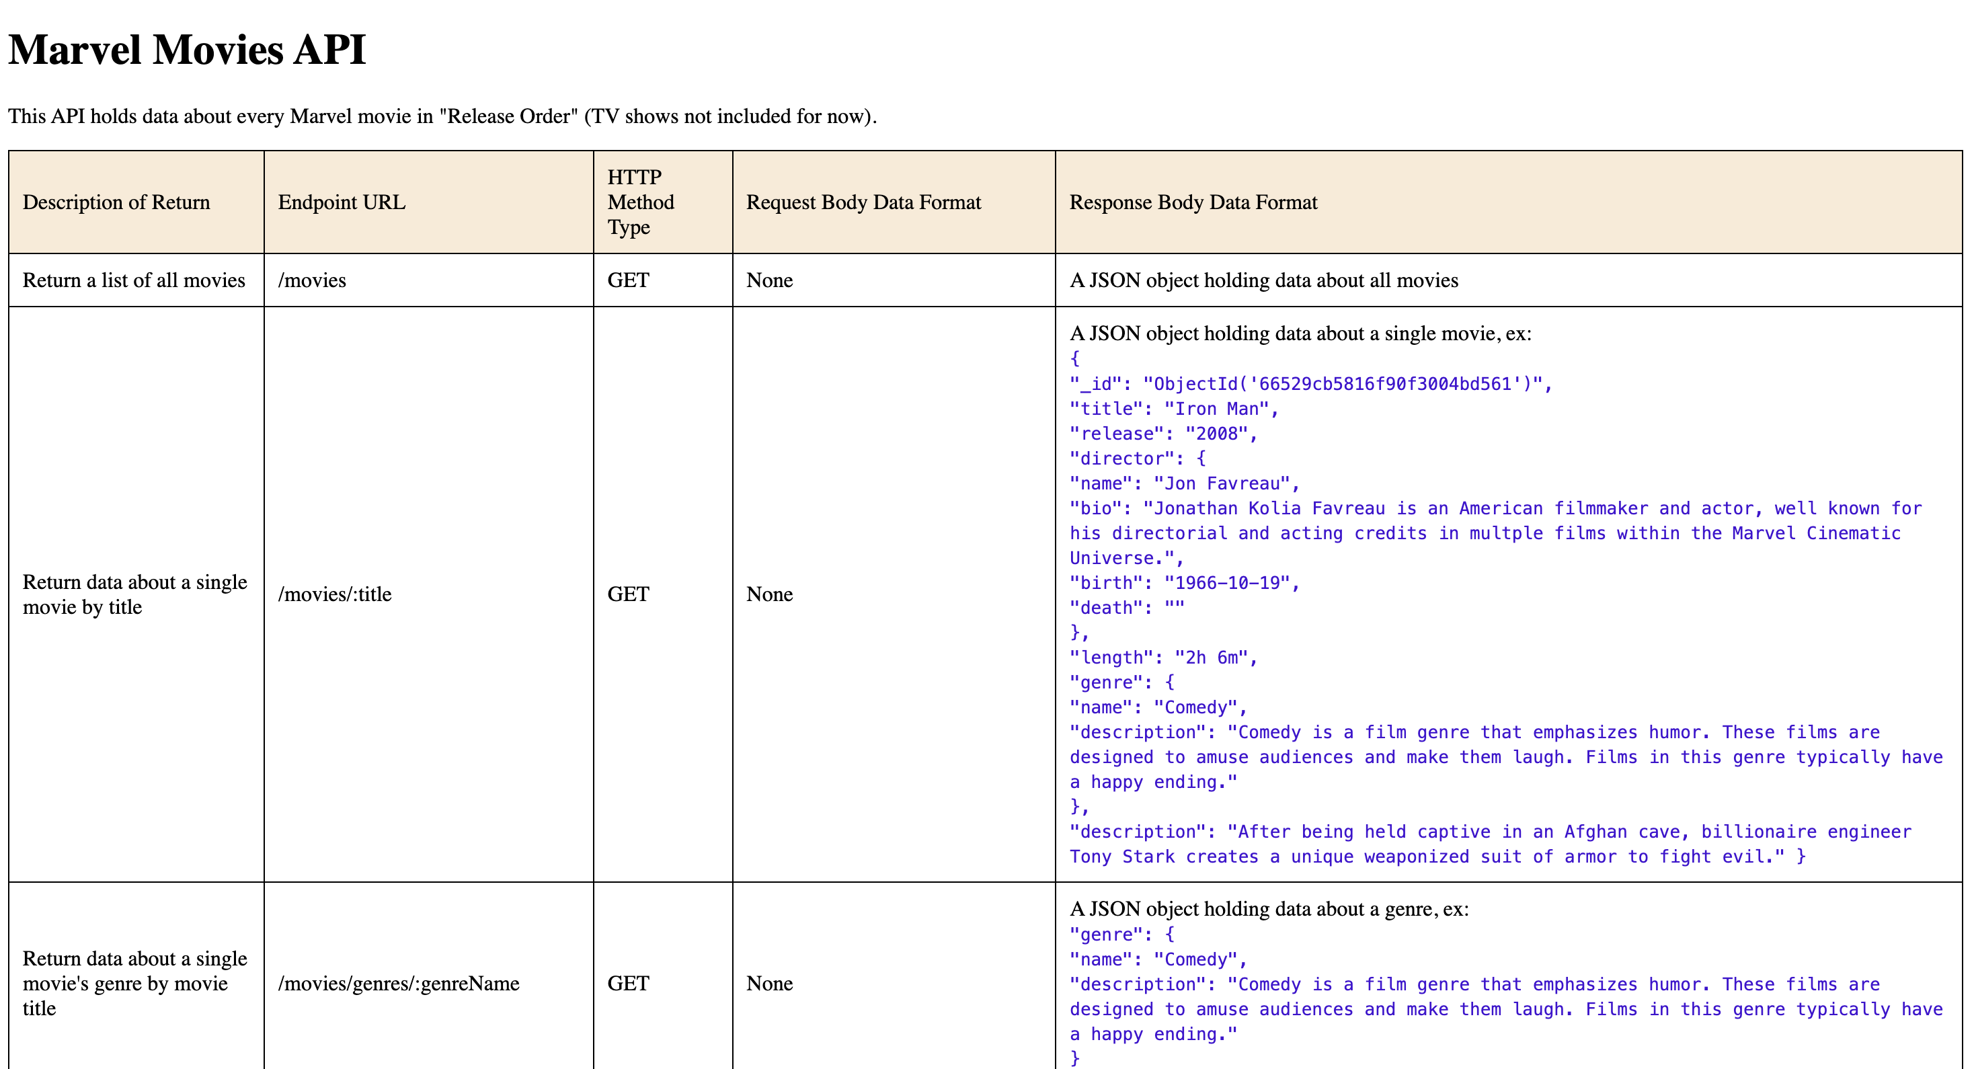Click the intro paragraph about Release Order
Image resolution: width=1974 pixels, height=1069 pixels.
[x=441, y=116]
